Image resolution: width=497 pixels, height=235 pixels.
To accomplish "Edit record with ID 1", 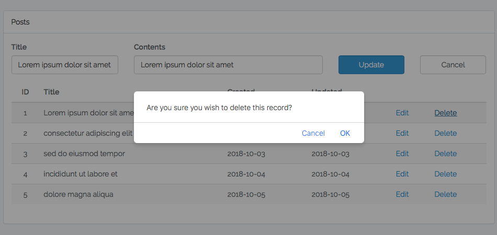I will coord(402,113).
